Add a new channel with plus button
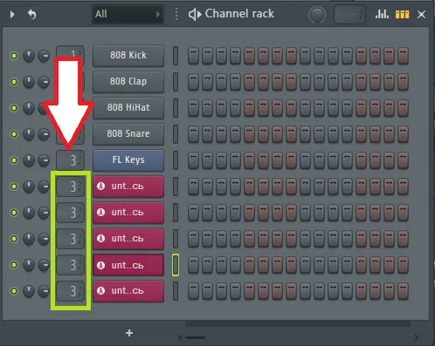 coord(129,333)
